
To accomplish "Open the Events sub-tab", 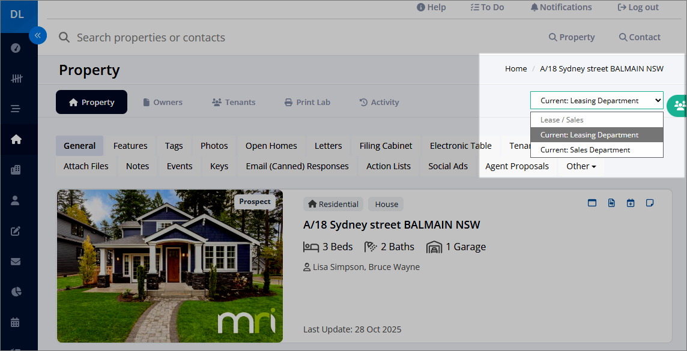I will [x=180, y=166].
